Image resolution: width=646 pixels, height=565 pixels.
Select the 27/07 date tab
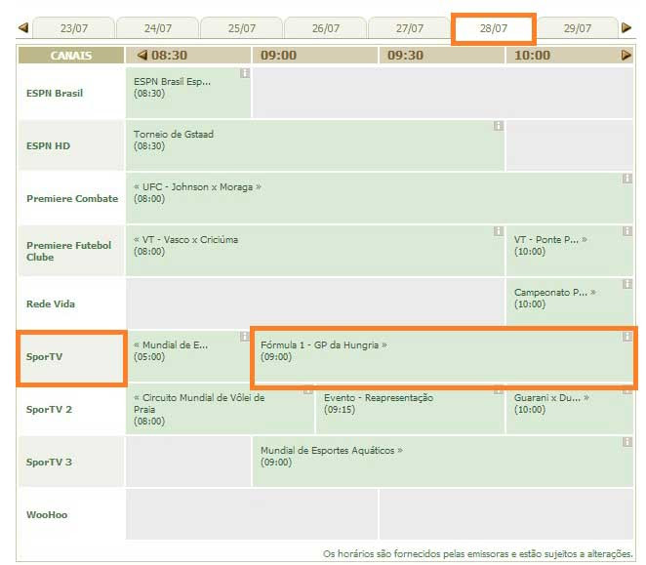(x=409, y=28)
